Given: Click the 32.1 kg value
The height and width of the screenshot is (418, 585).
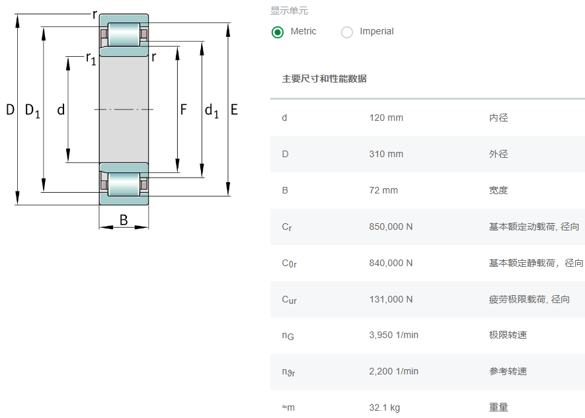Looking at the screenshot, I should [384, 407].
